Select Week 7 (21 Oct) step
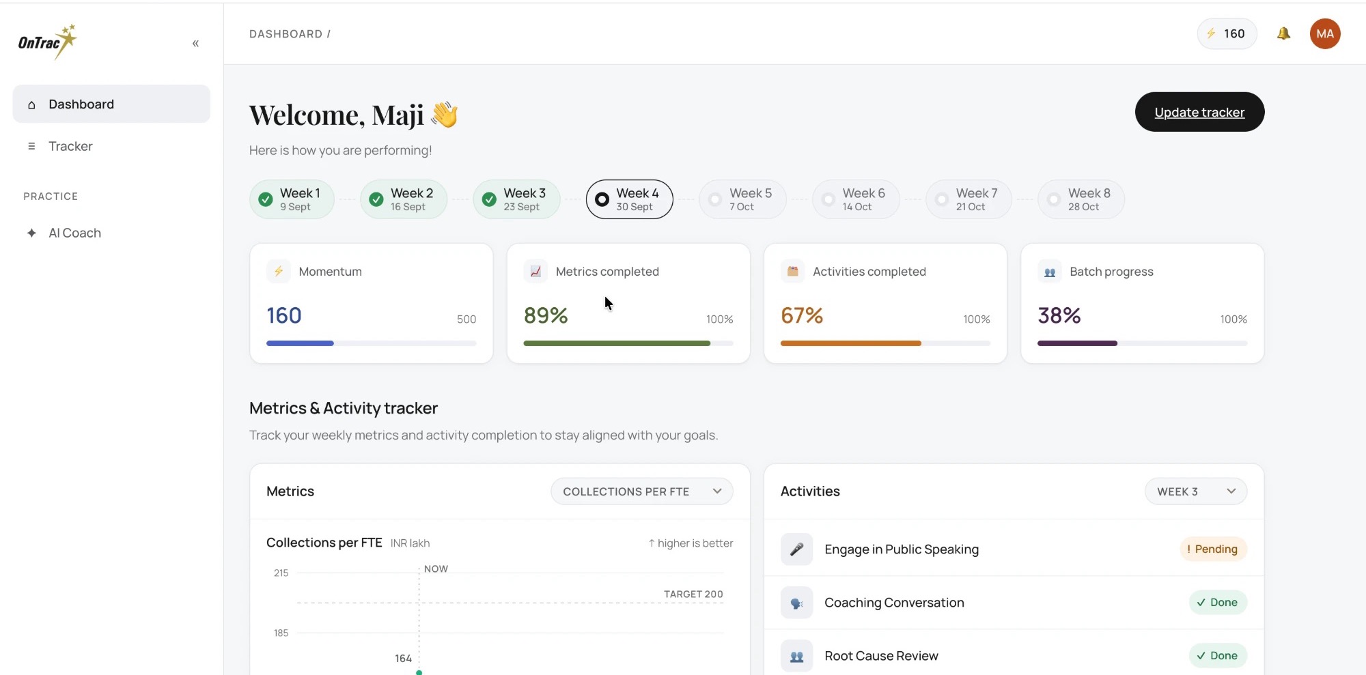1366x675 pixels. point(968,199)
